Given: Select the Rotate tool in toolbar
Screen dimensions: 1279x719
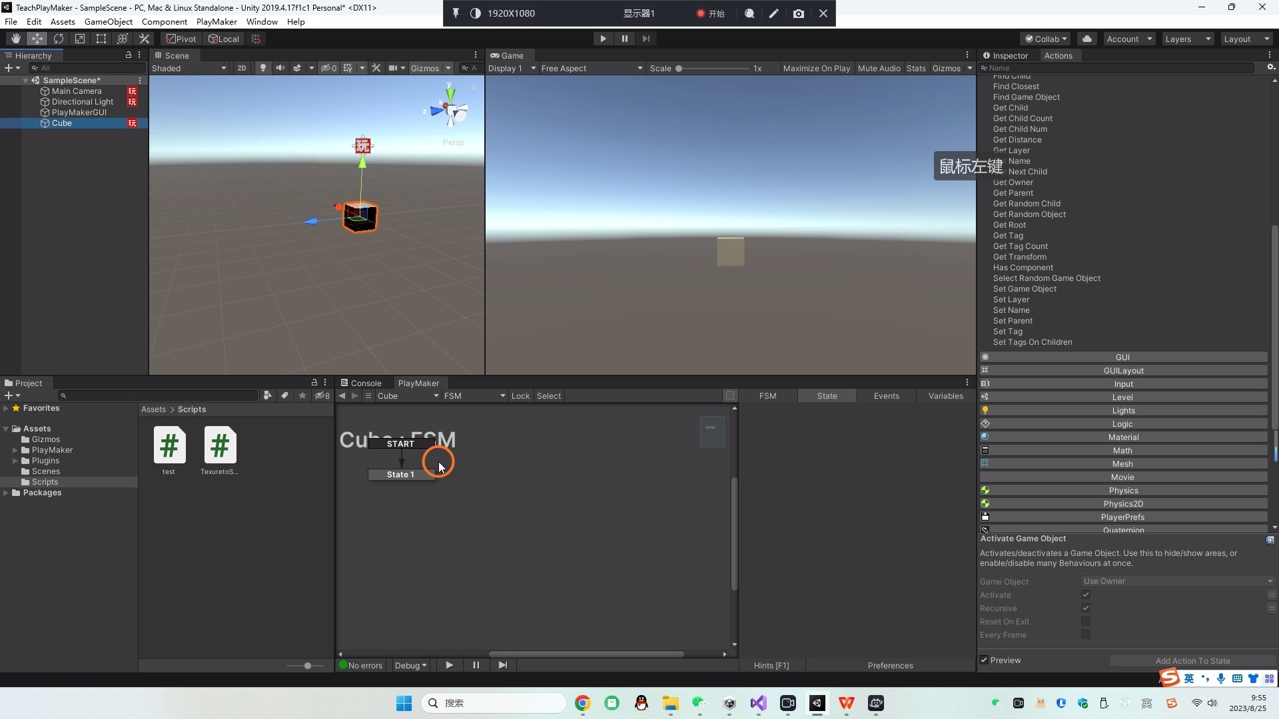Looking at the screenshot, I should 59,39.
